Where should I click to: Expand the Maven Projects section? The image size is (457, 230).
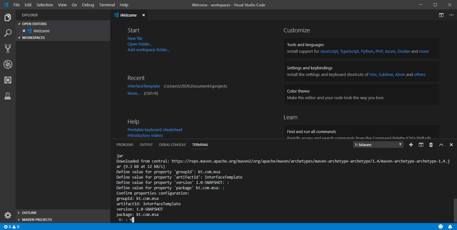[x=63, y=220]
